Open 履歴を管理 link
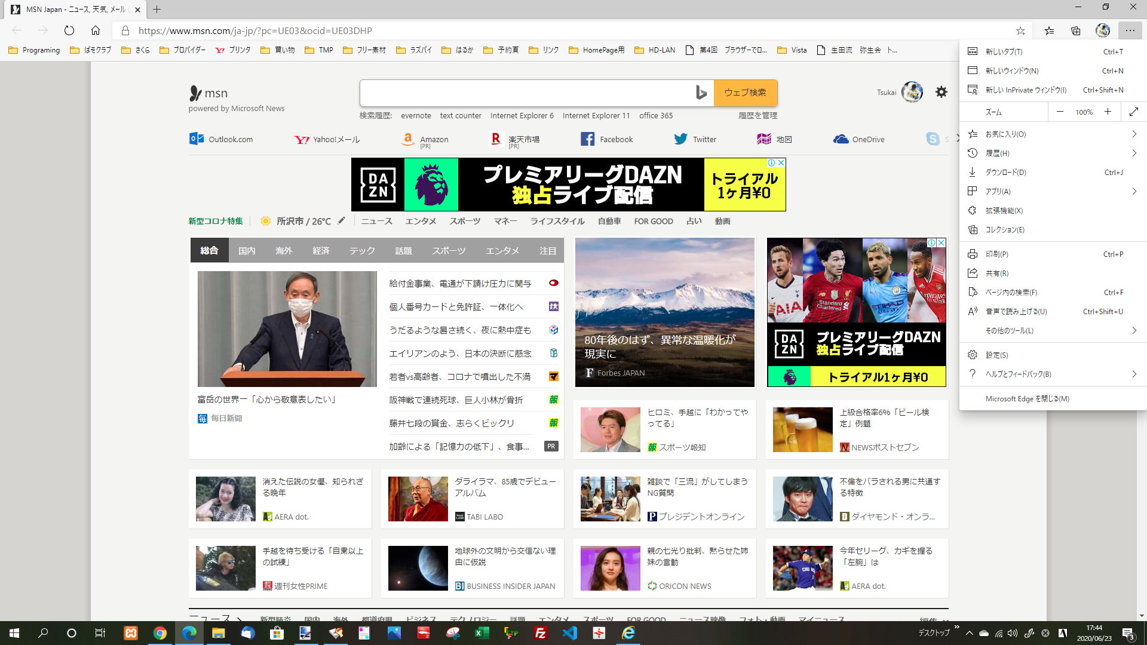 click(x=757, y=116)
